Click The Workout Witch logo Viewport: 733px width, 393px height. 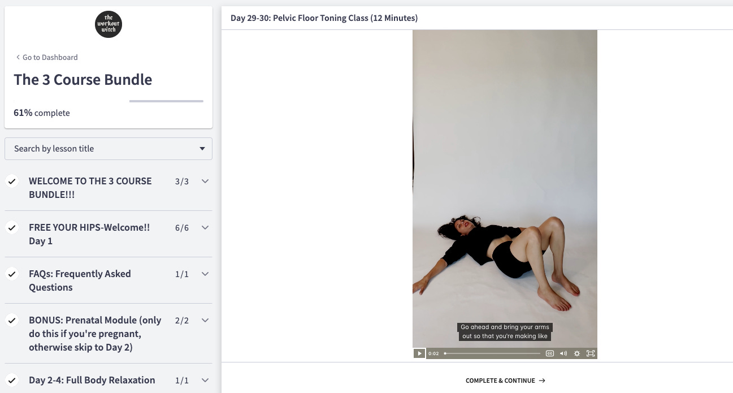click(x=109, y=25)
